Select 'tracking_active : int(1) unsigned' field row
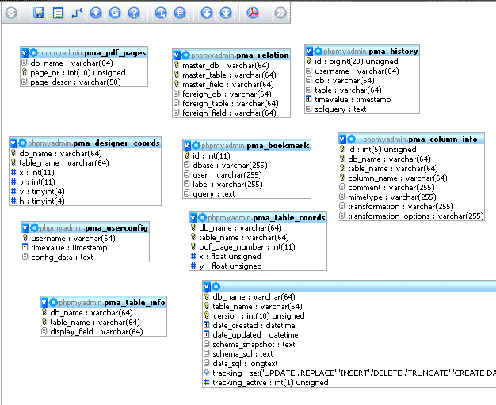This screenshot has height=405, width=496. [349, 383]
